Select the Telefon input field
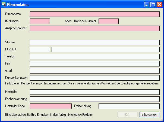Viewport: 164px width, 122px height. [95, 57]
